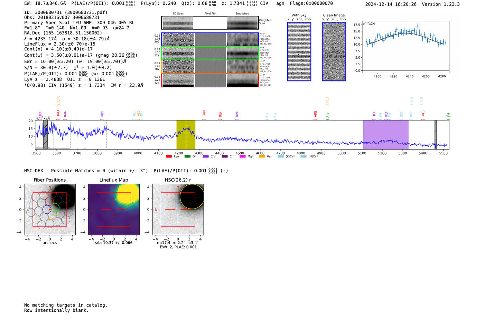Select the 'Flags:0x00000070' text
This screenshot has width=484, height=329.
pyautogui.click(x=311, y=3)
